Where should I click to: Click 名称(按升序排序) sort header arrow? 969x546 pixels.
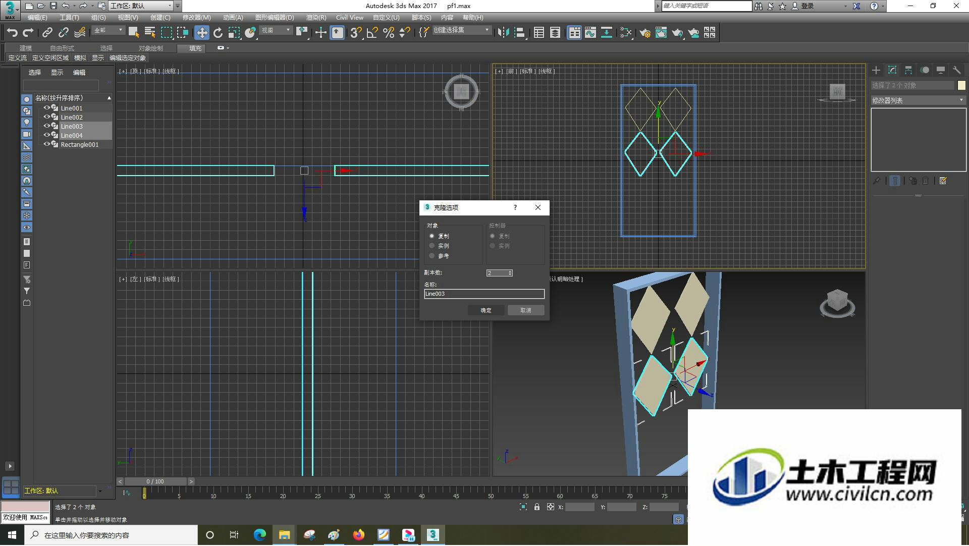(109, 98)
